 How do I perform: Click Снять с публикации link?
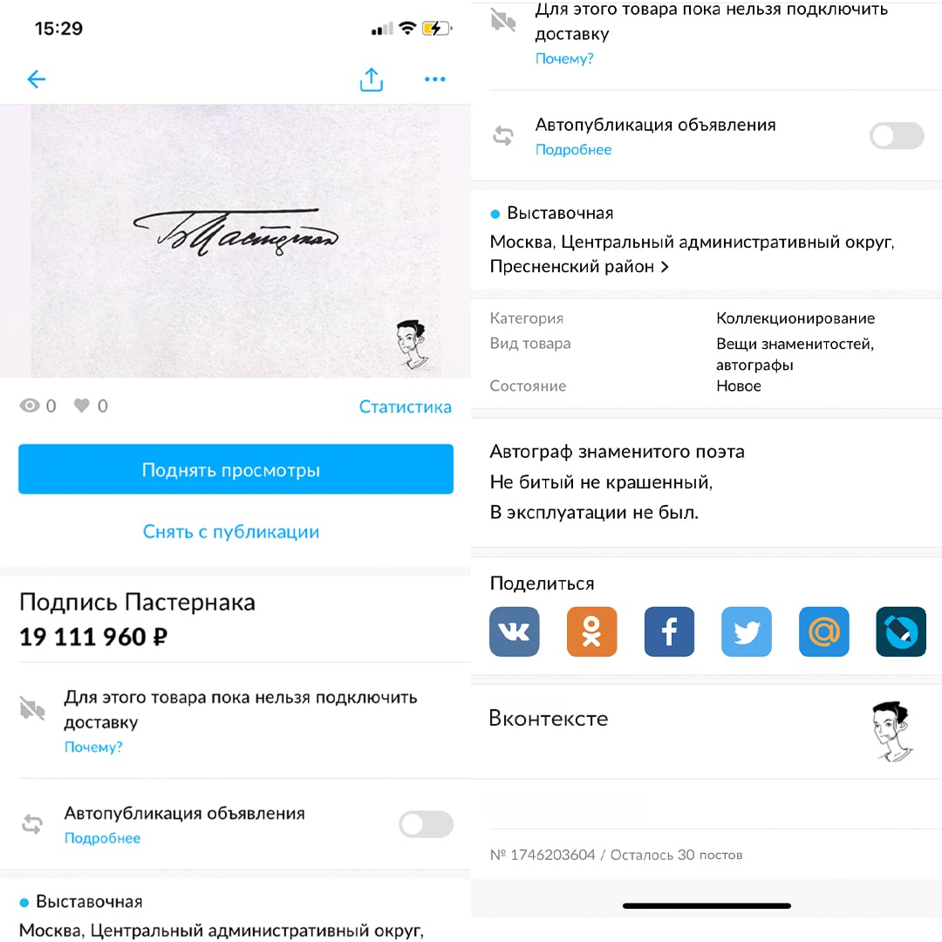[230, 532]
